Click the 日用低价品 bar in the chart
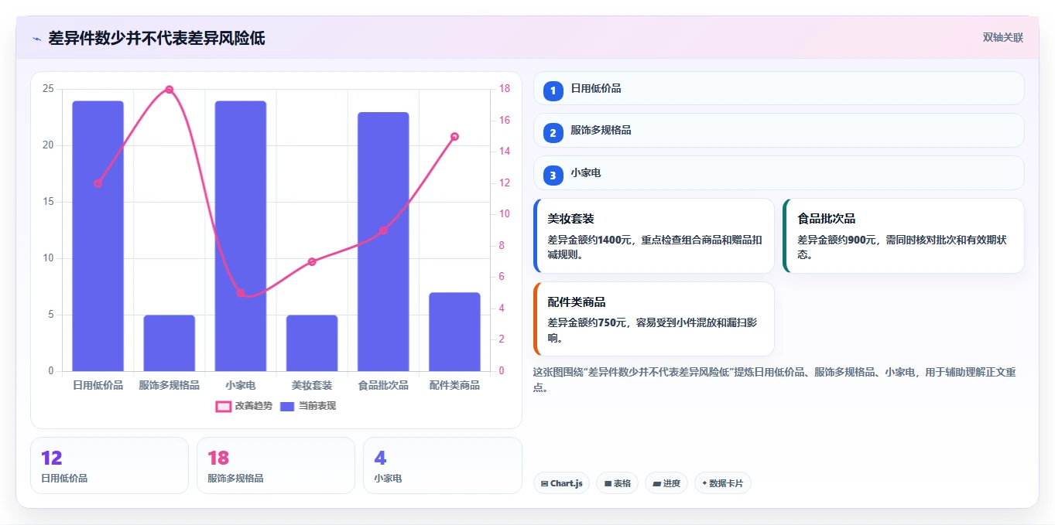The width and height of the screenshot is (1055, 525). pos(98,236)
